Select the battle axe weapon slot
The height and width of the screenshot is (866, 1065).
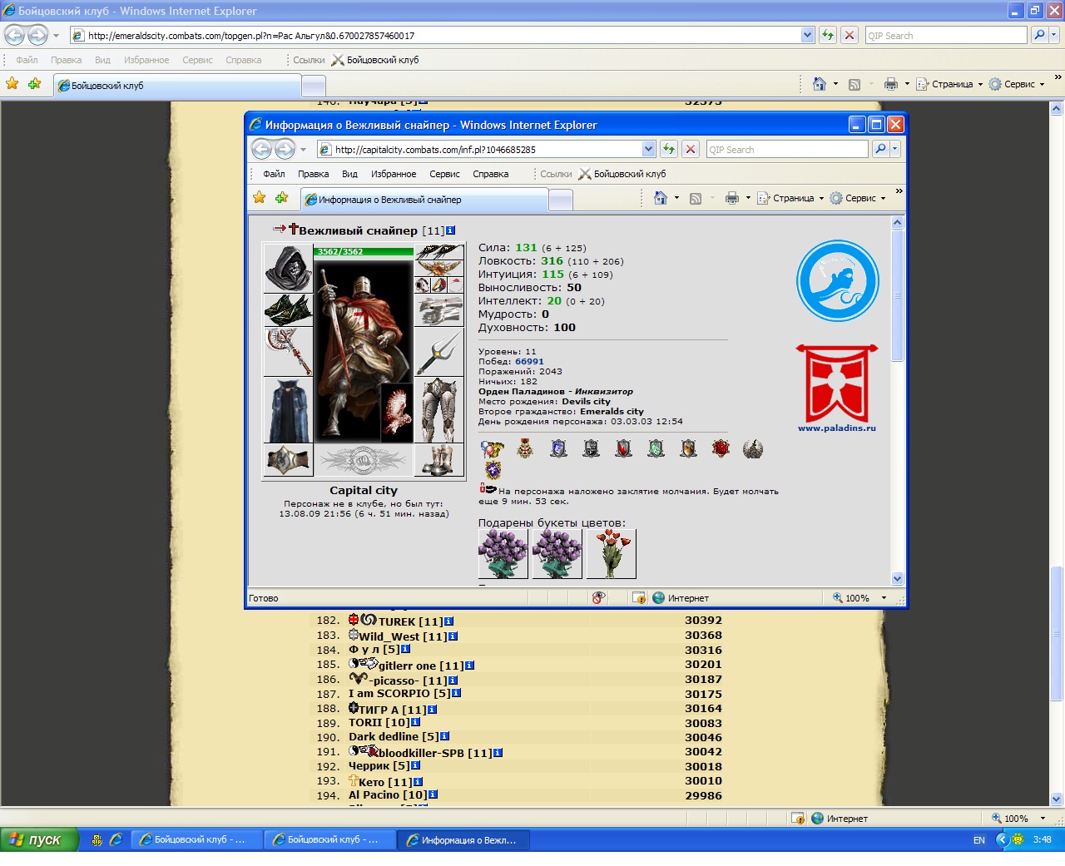pyautogui.click(x=288, y=351)
